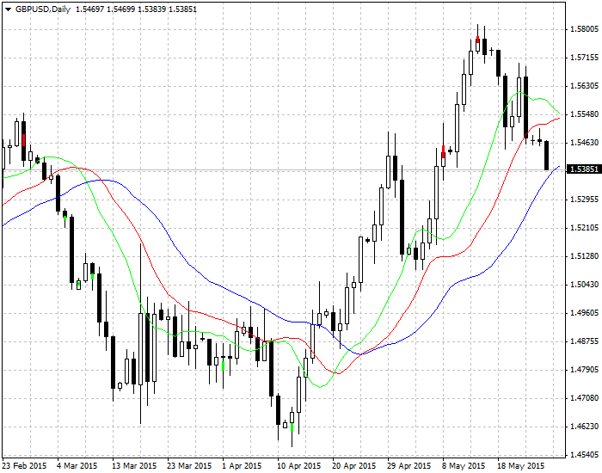Click the GBPUSD,Daily chart title text
The height and width of the screenshot is (473, 602).
(x=43, y=8)
